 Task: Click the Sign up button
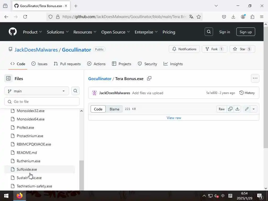(245, 32)
